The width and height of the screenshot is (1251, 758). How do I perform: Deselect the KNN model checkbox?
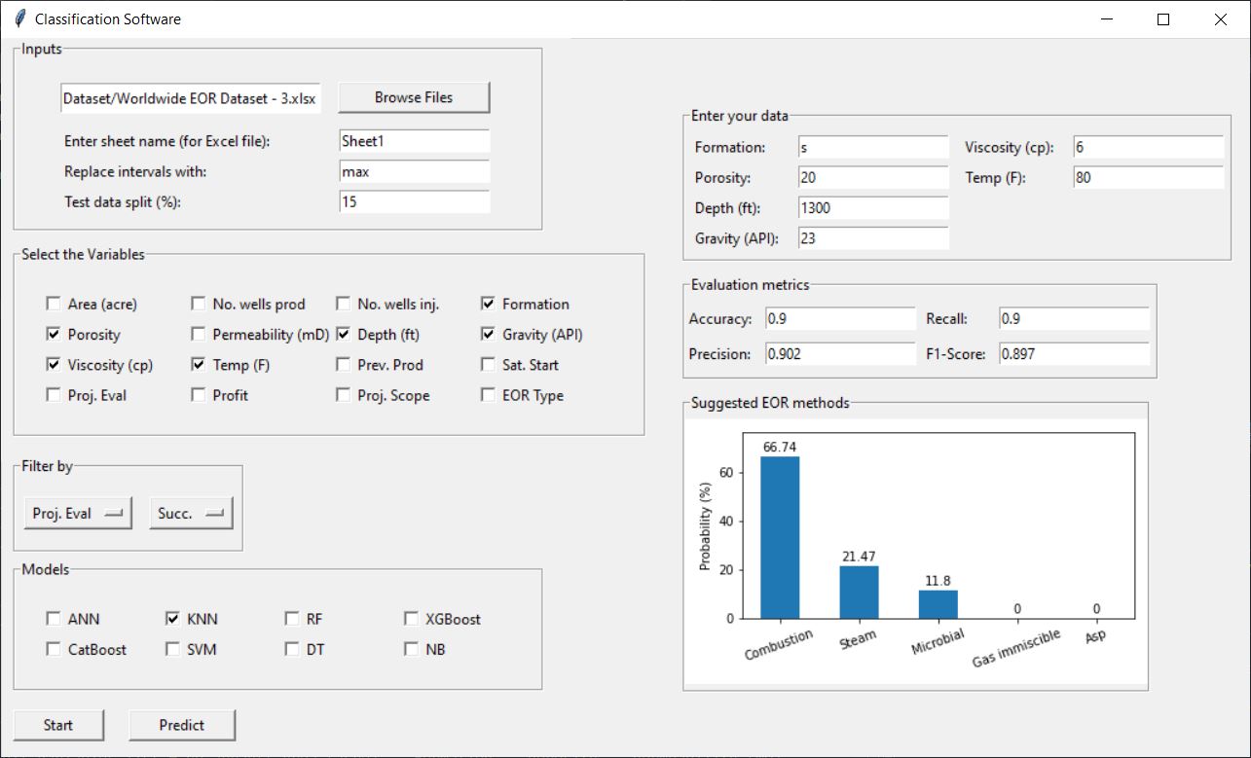point(173,619)
